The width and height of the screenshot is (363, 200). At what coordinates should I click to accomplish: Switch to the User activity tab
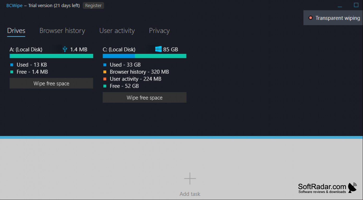(117, 31)
